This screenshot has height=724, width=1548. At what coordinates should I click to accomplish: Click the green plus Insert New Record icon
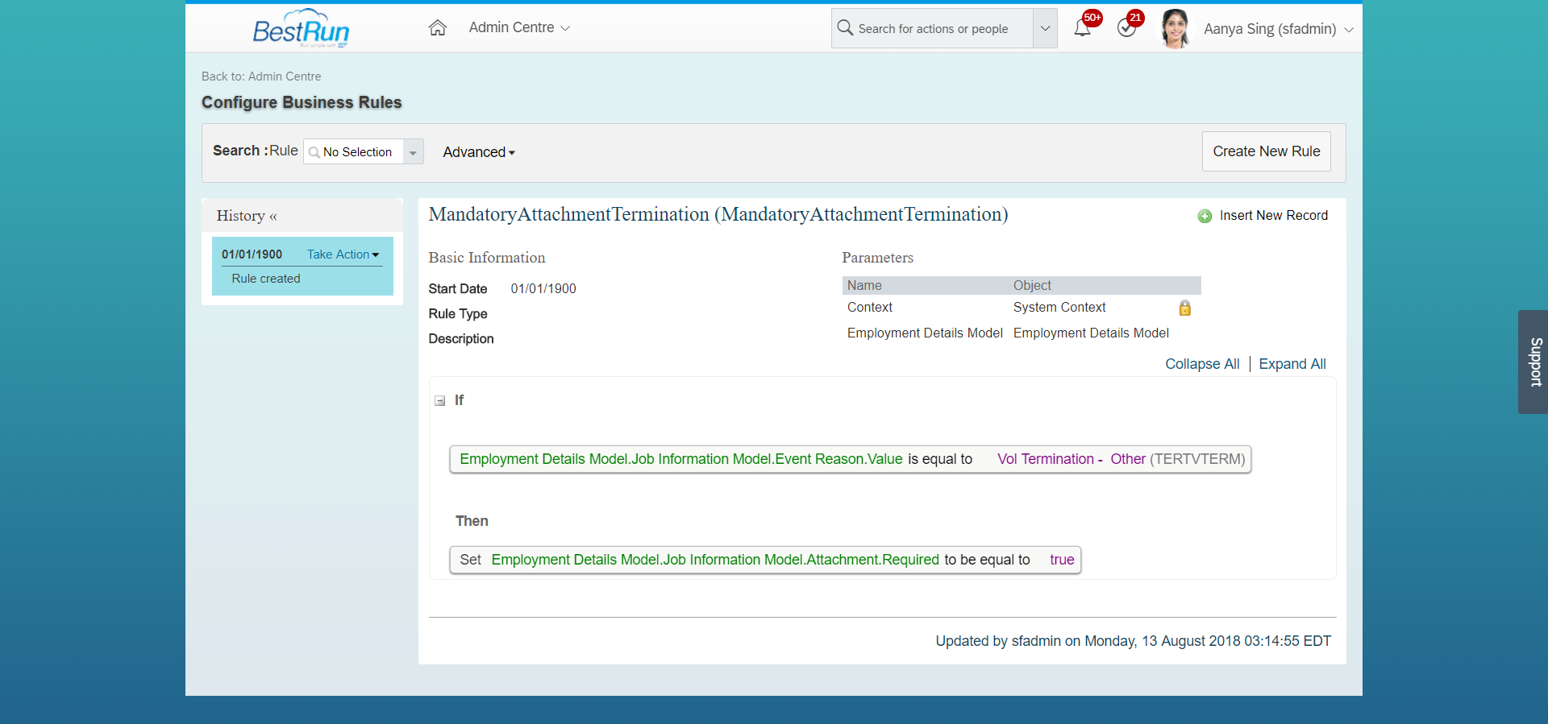click(1205, 216)
